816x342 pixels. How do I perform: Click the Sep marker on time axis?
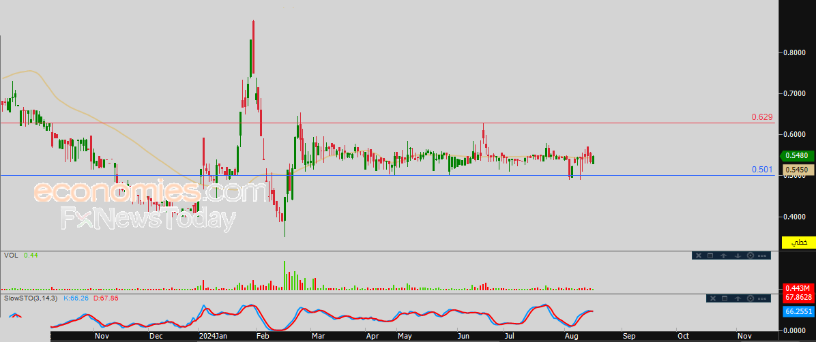[628, 336]
